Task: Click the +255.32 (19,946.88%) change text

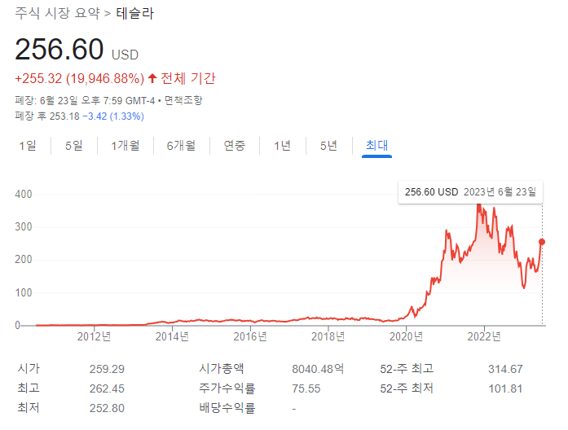Action: tap(80, 78)
